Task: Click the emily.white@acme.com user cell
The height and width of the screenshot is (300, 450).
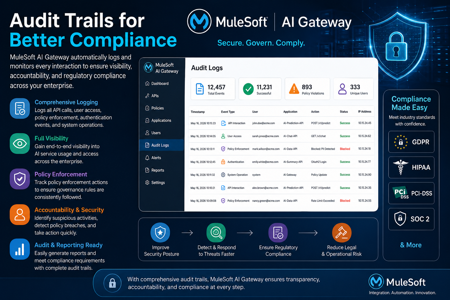Action: (265, 162)
